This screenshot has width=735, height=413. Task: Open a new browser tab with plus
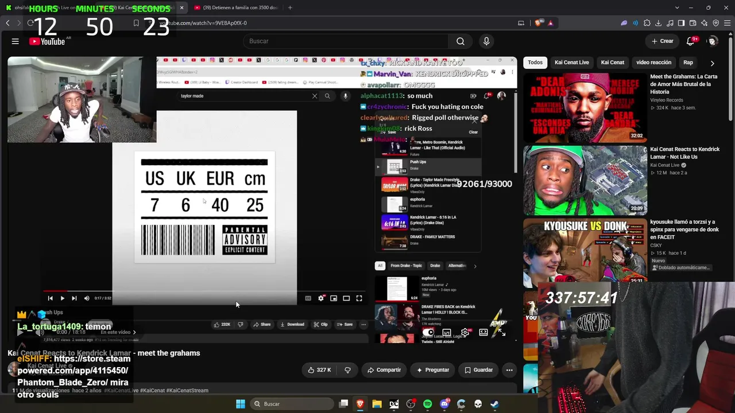click(290, 7)
